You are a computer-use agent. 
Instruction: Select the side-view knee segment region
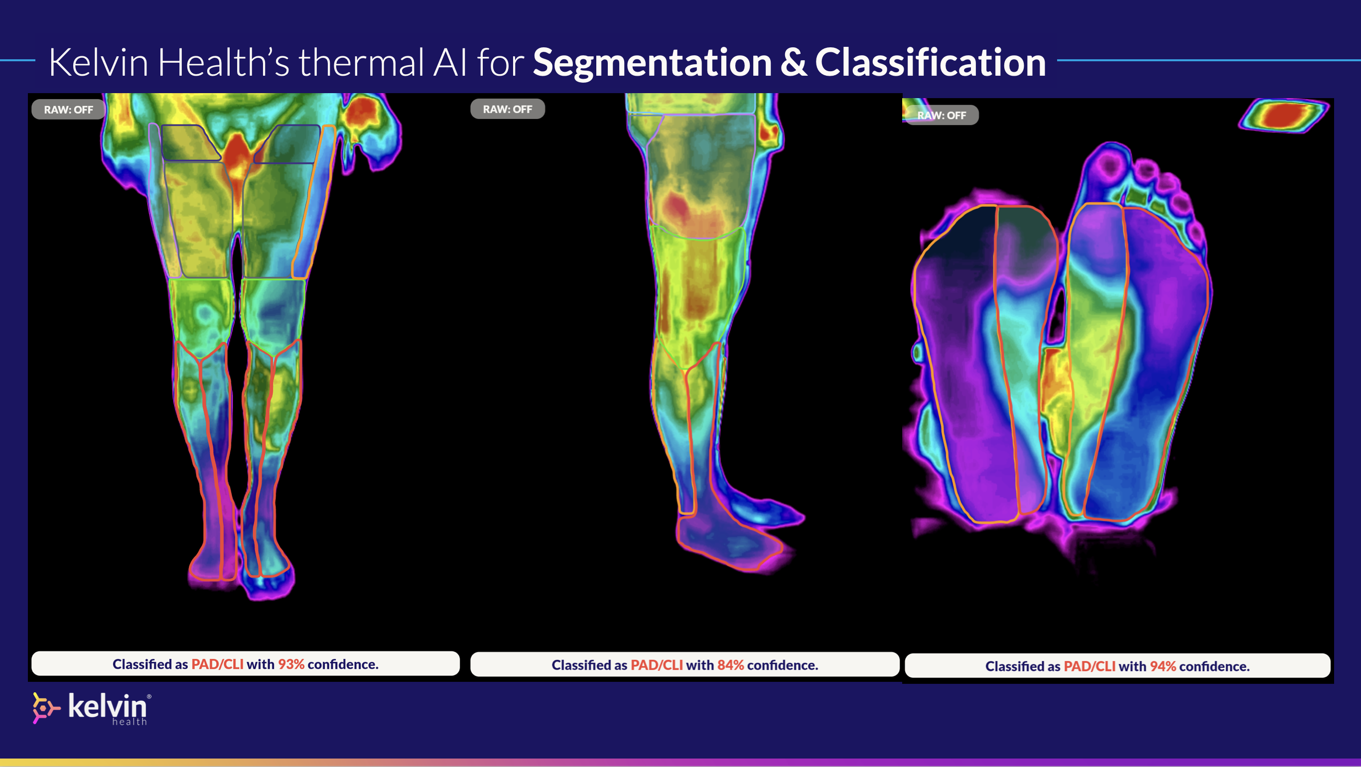(x=696, y=296)
